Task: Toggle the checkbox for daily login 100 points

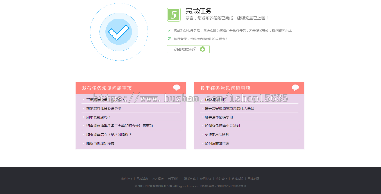Action: pos(169,39)
